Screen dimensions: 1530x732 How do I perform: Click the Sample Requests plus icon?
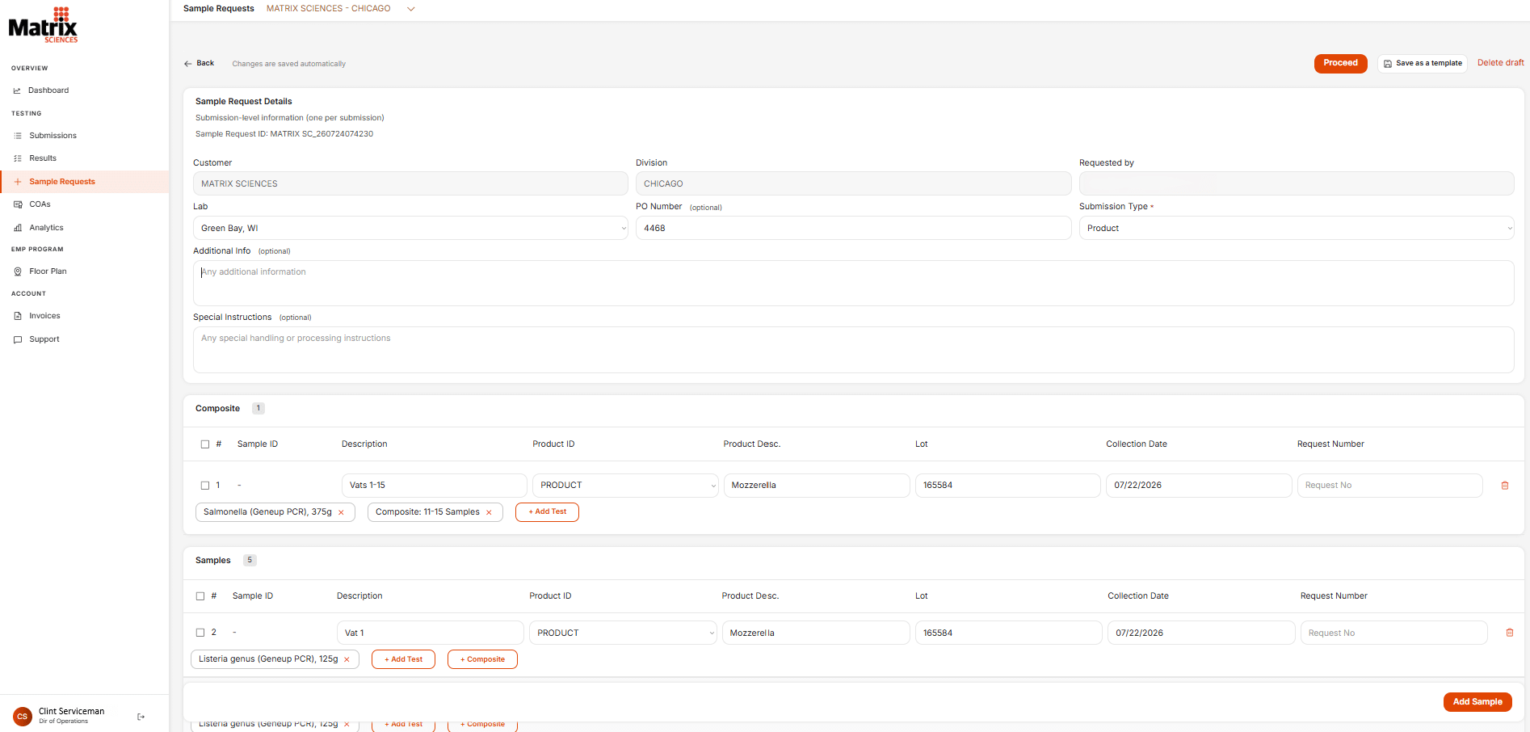tap(18, 182)
